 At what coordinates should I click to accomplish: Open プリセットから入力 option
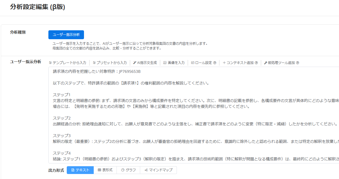[x=110, y=63]
